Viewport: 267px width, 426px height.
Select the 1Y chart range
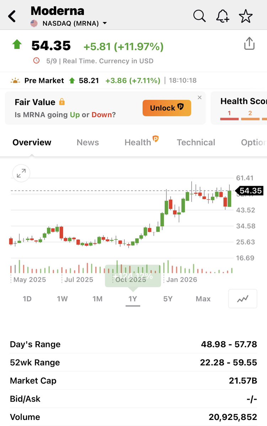pos(133,299)
